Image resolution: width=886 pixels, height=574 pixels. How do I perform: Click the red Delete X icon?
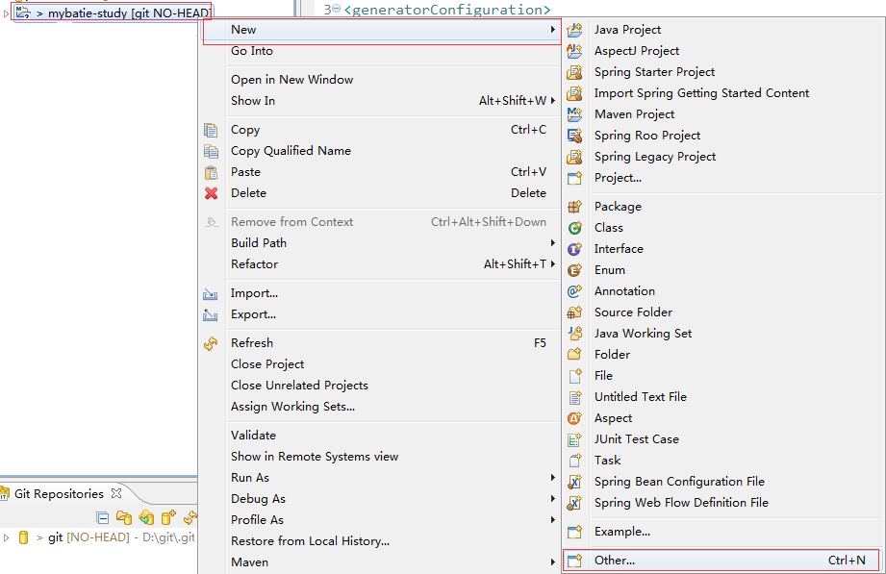(211, 193)
